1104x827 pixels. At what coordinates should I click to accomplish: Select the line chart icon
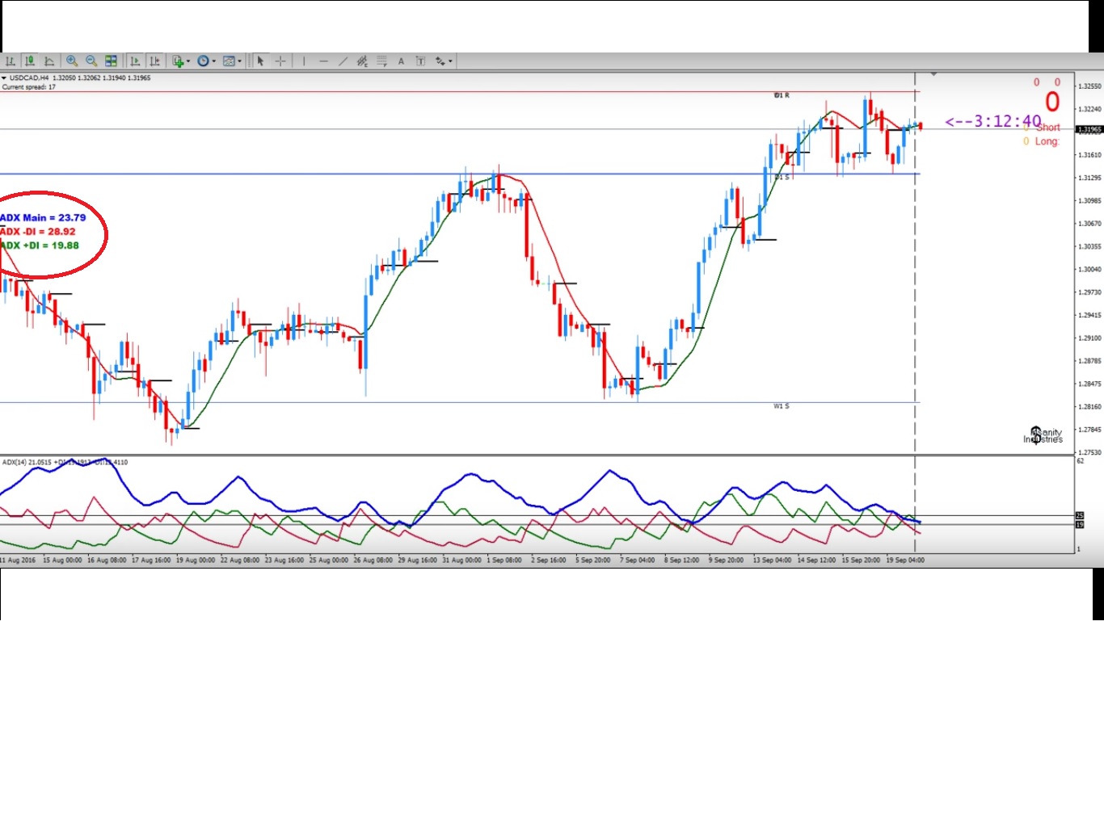[x=49, y=61]
